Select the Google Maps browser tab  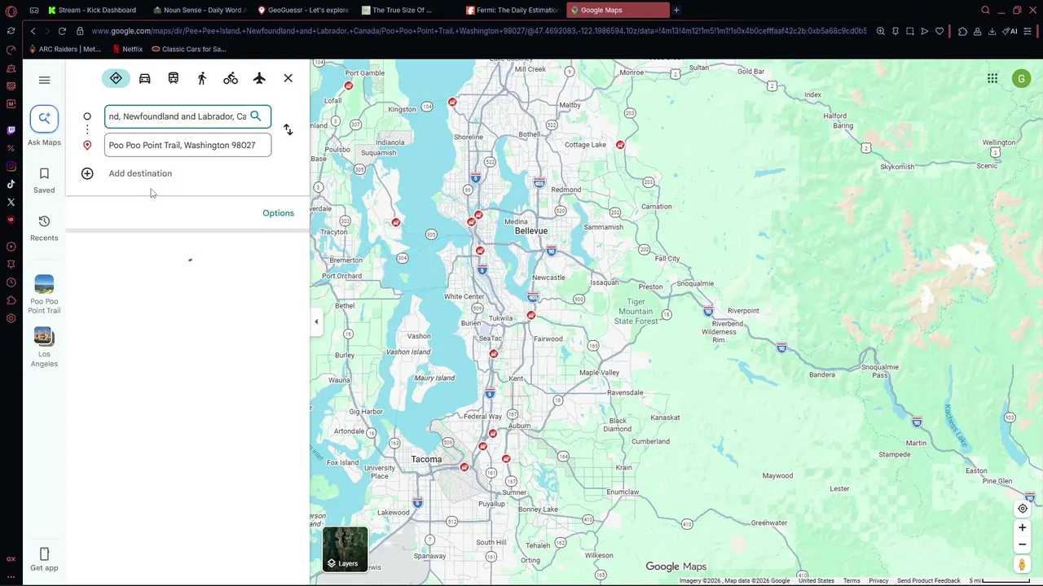(618, 10)
